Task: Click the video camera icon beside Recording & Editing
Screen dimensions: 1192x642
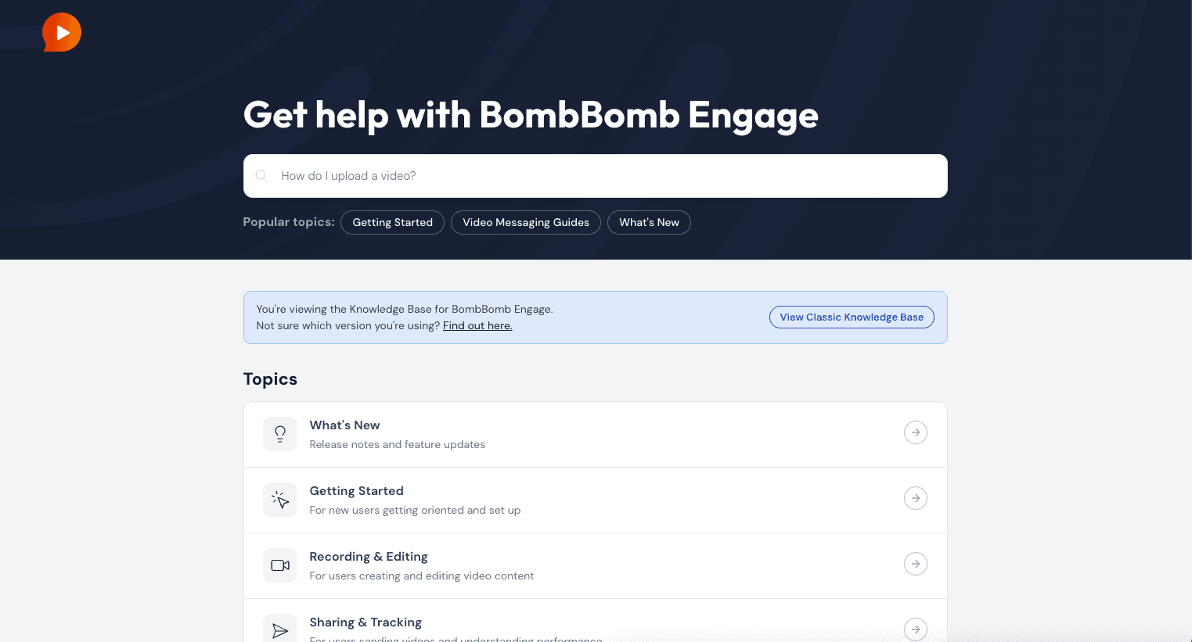Action: (280, 565)
